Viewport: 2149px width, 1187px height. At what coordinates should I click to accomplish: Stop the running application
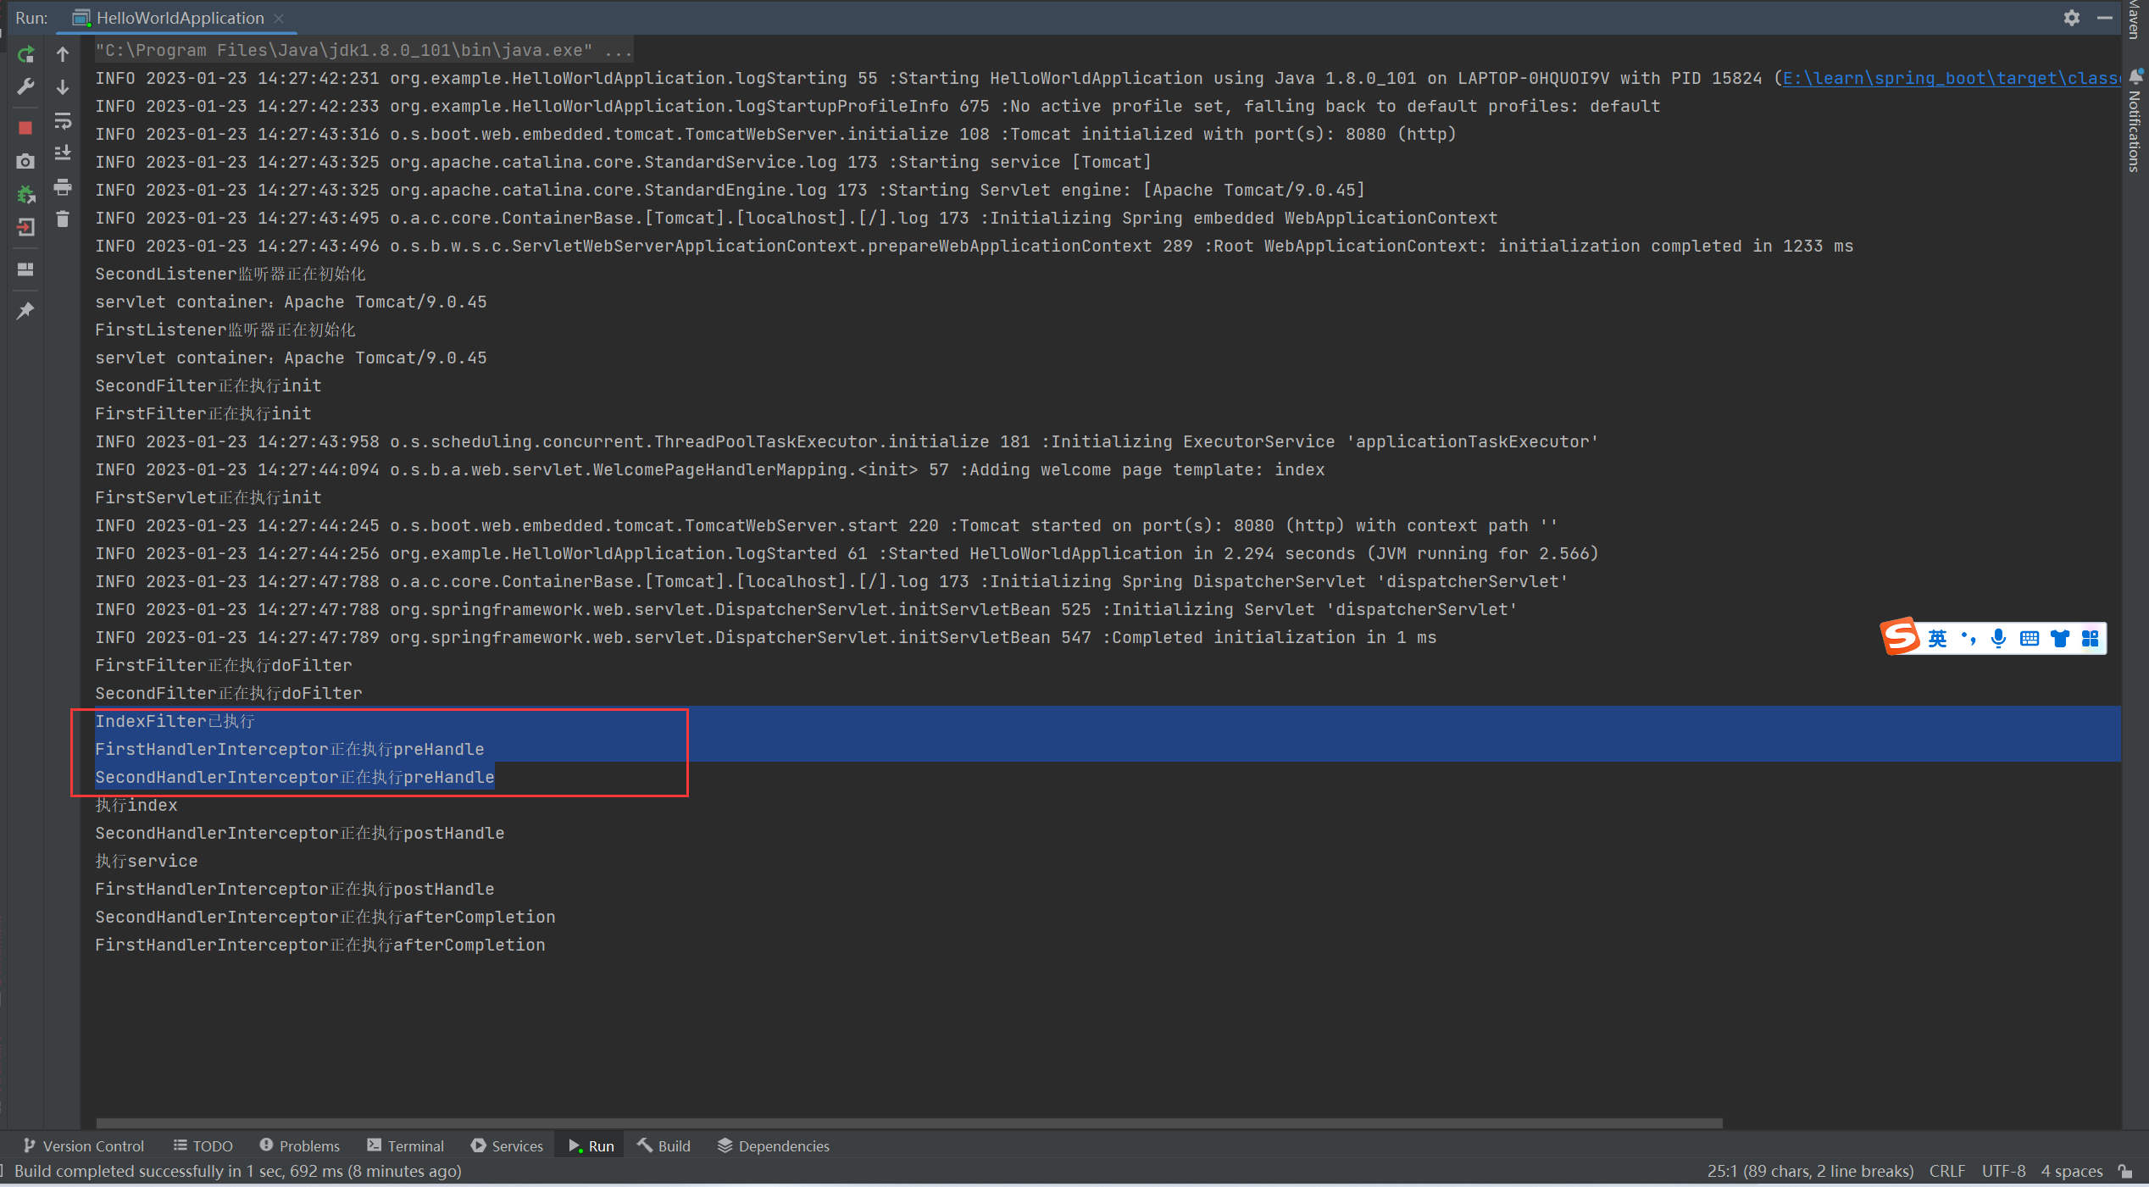25,128
